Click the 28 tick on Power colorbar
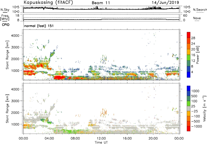This screenshot has width=207, height=144. pyautogui.click(x=193, y=38)
